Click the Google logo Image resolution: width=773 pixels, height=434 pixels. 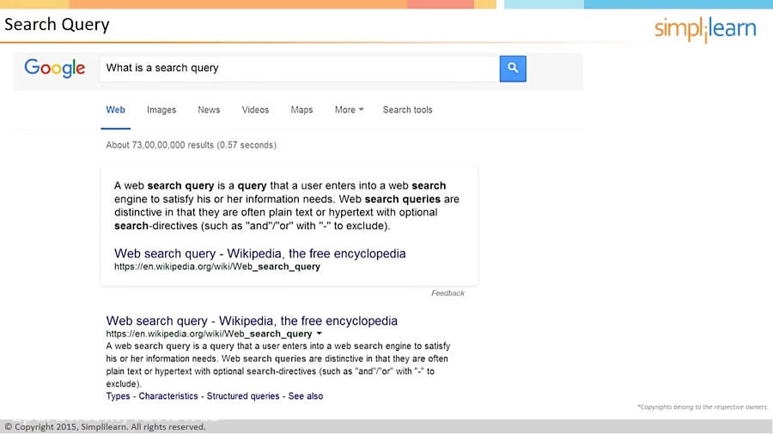point(55,68)
